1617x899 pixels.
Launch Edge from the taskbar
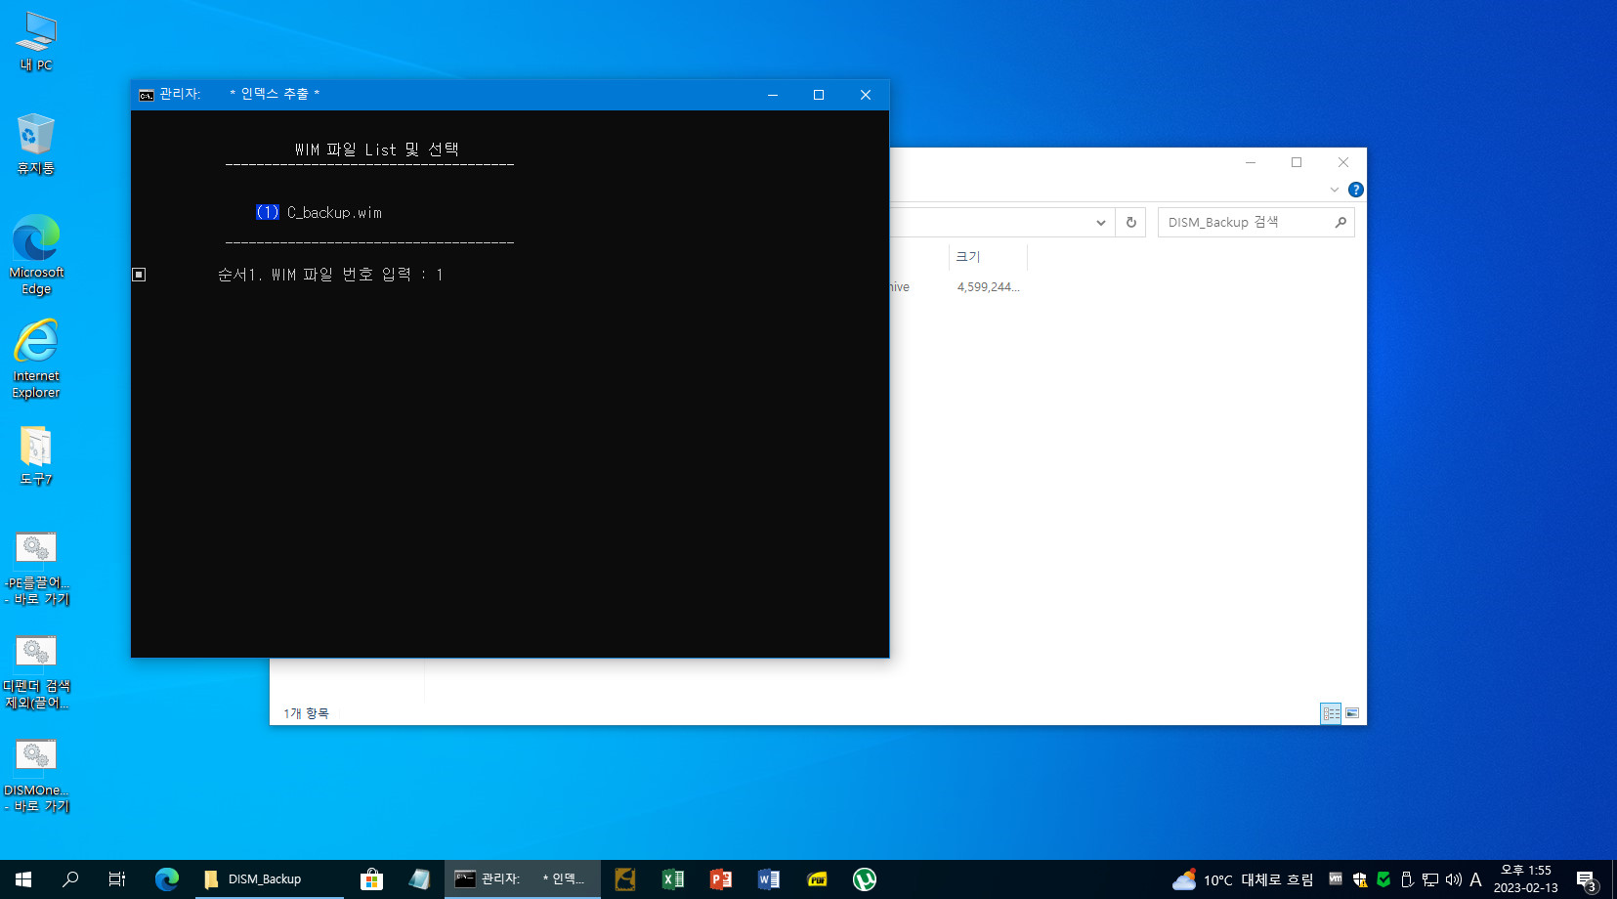pos(167,879)
